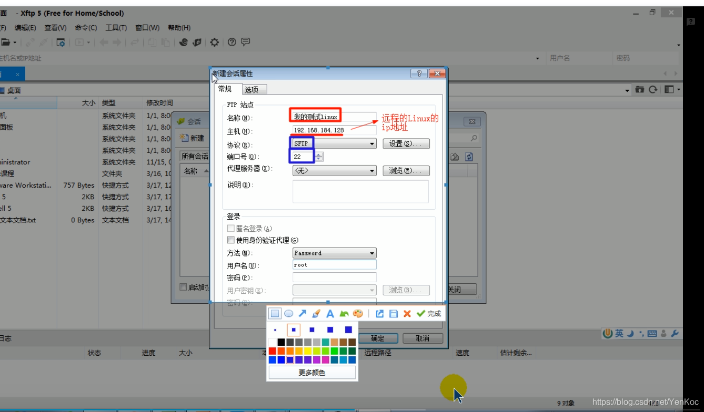Select the brush annotation tool
This screenshot has width=704, height=412.
[x=316, y=314]
